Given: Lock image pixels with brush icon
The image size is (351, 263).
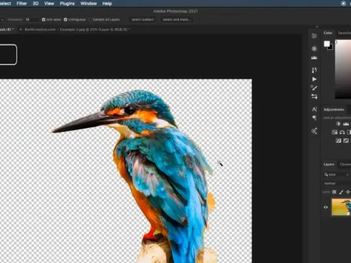Looking at the screenshot, I should coord(341,192).
